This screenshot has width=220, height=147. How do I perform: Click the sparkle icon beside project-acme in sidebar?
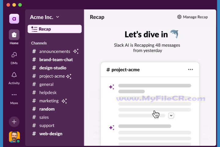coord(69,76)
